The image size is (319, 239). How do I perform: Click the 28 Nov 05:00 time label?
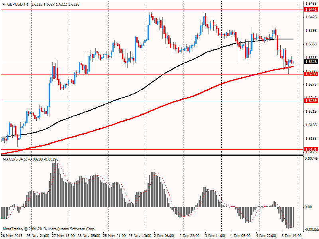coord(89,236)
